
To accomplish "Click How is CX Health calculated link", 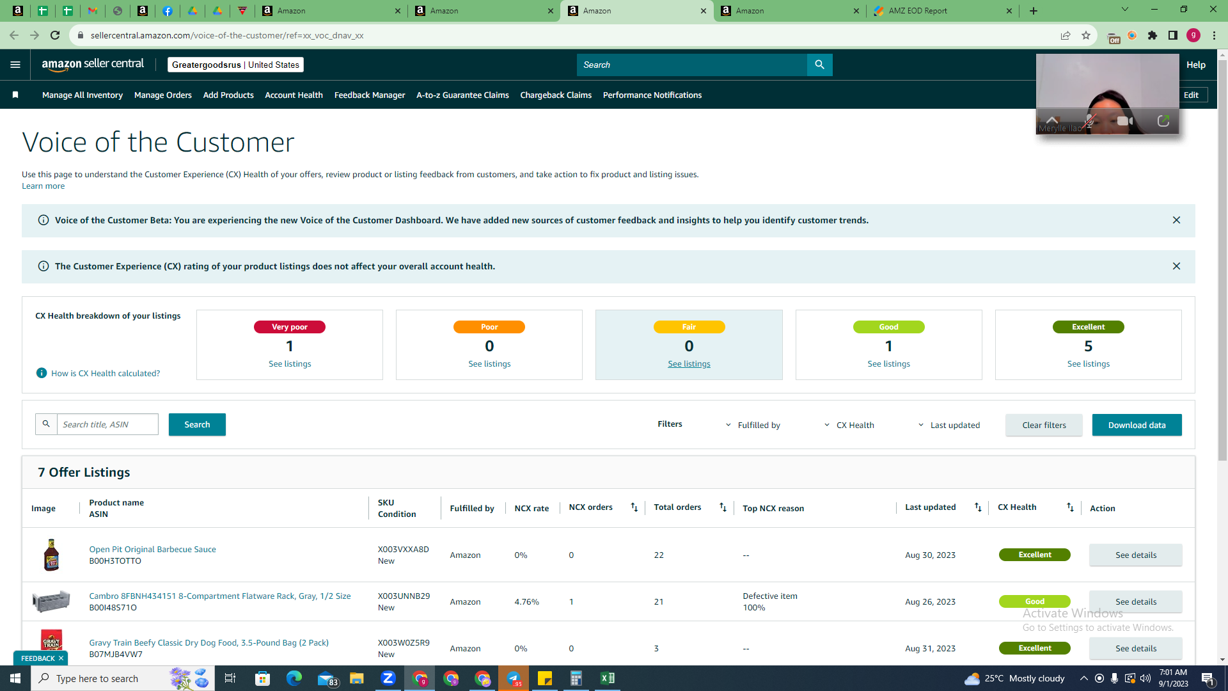I will pyautogui.click(x=106, y=373).
